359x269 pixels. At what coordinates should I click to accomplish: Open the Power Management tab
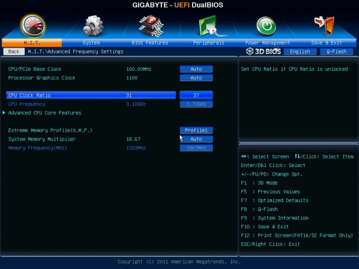tap(267, 43)
